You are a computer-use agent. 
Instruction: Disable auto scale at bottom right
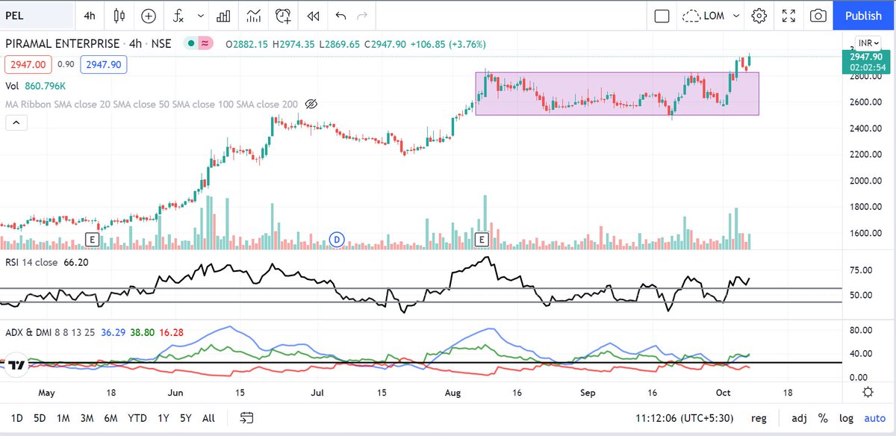click(874, 418)
